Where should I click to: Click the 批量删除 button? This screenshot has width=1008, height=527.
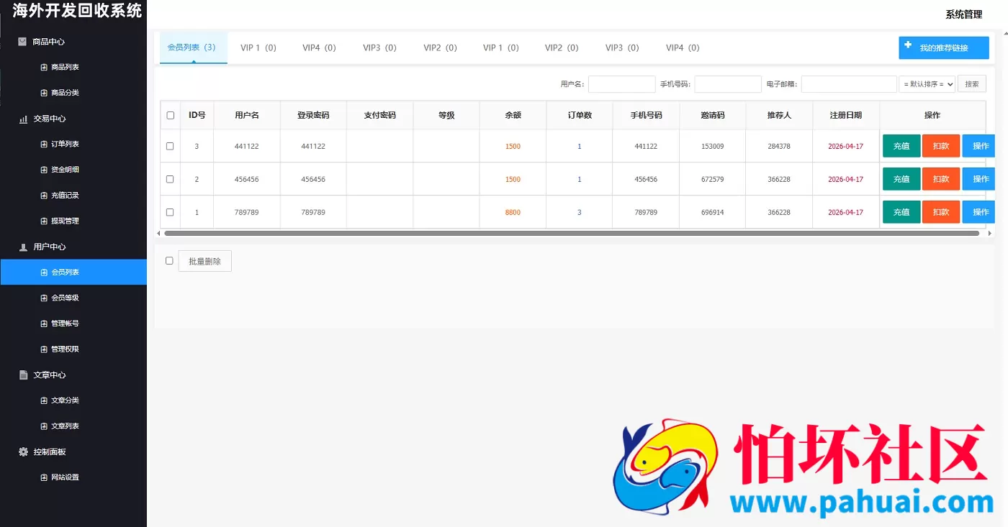[x=205, y=261]
